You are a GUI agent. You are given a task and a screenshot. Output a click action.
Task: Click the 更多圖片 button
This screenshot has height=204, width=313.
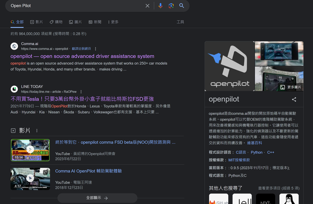click(290, 87)
